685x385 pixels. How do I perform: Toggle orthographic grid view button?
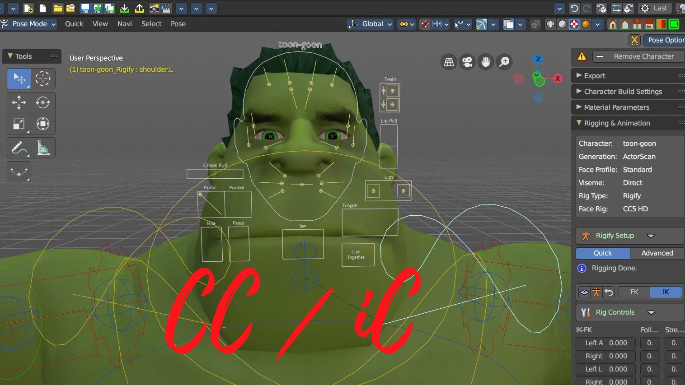(x=449, y=62)
